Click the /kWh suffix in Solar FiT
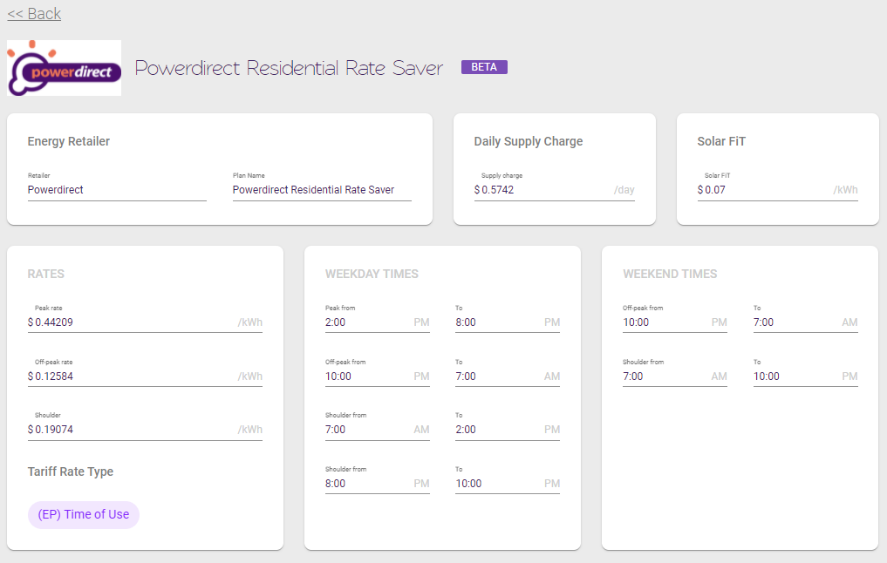Viewport: 887px width, 563px height. 845,190
